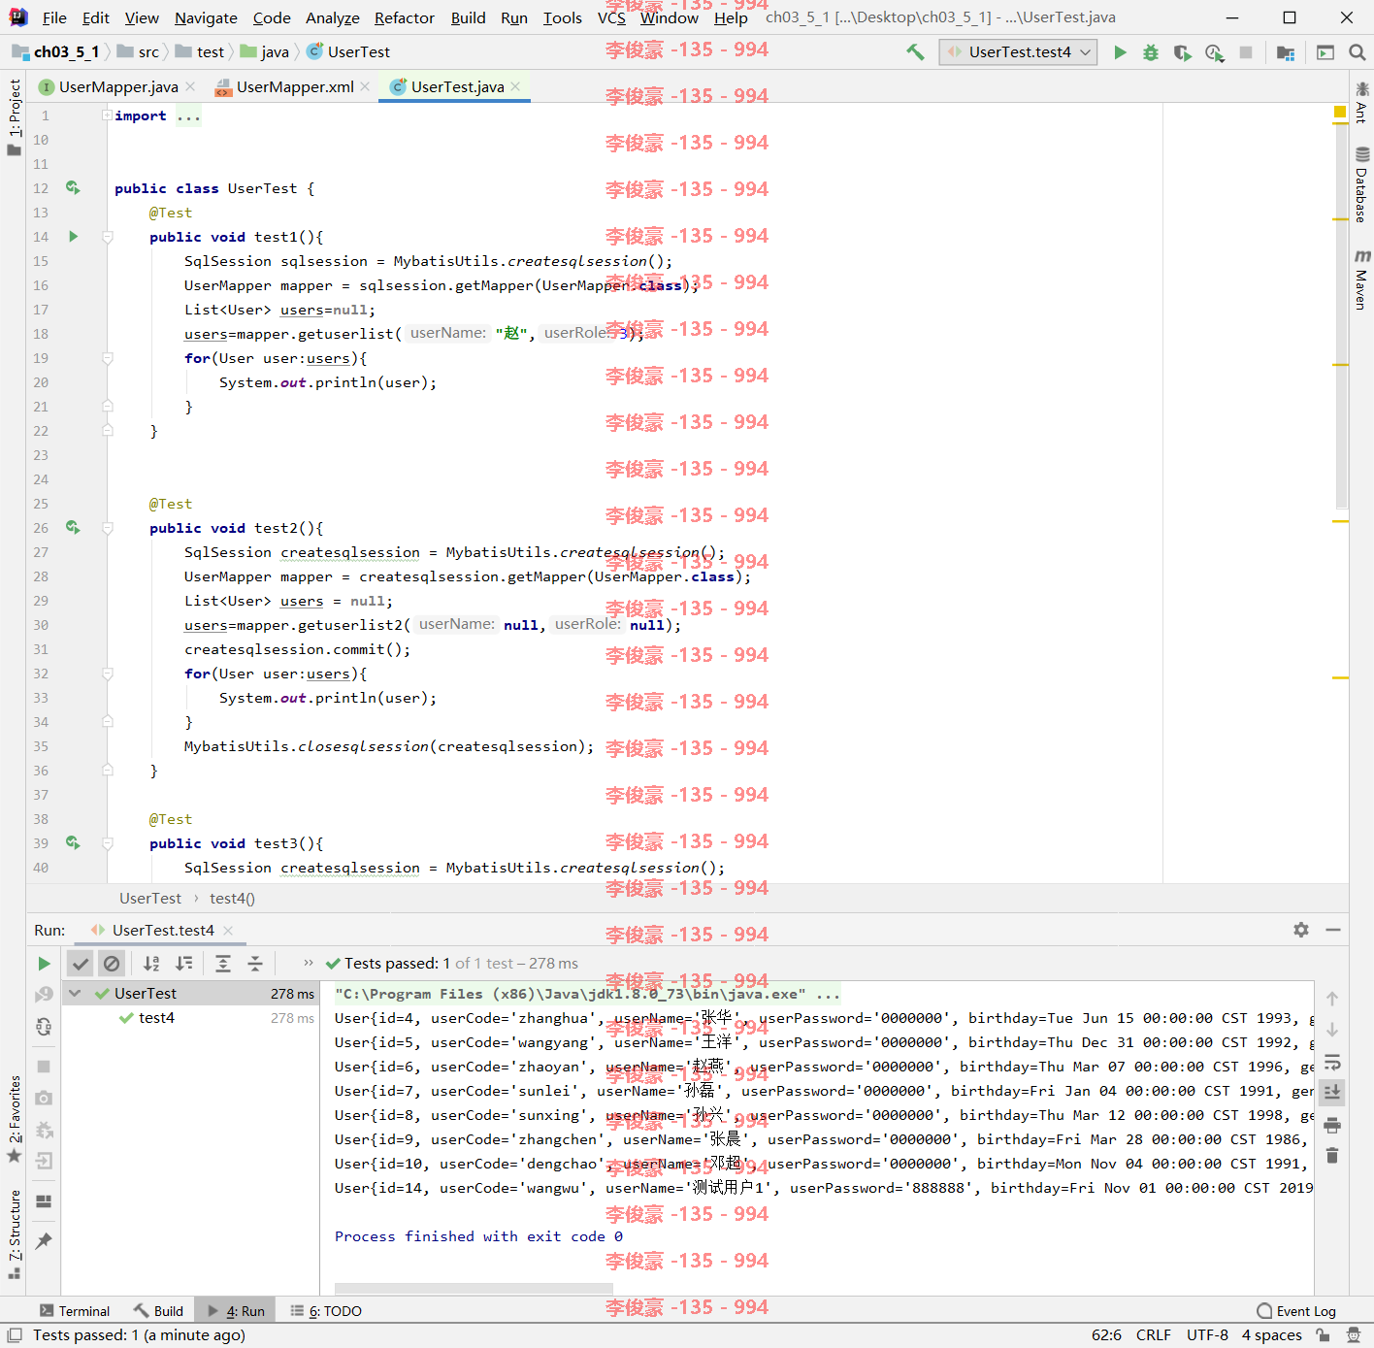The height and width of the screenshot is (1348, 1374).
Task: Click the Build project hammer icon
Action: (x=915, y=52)
